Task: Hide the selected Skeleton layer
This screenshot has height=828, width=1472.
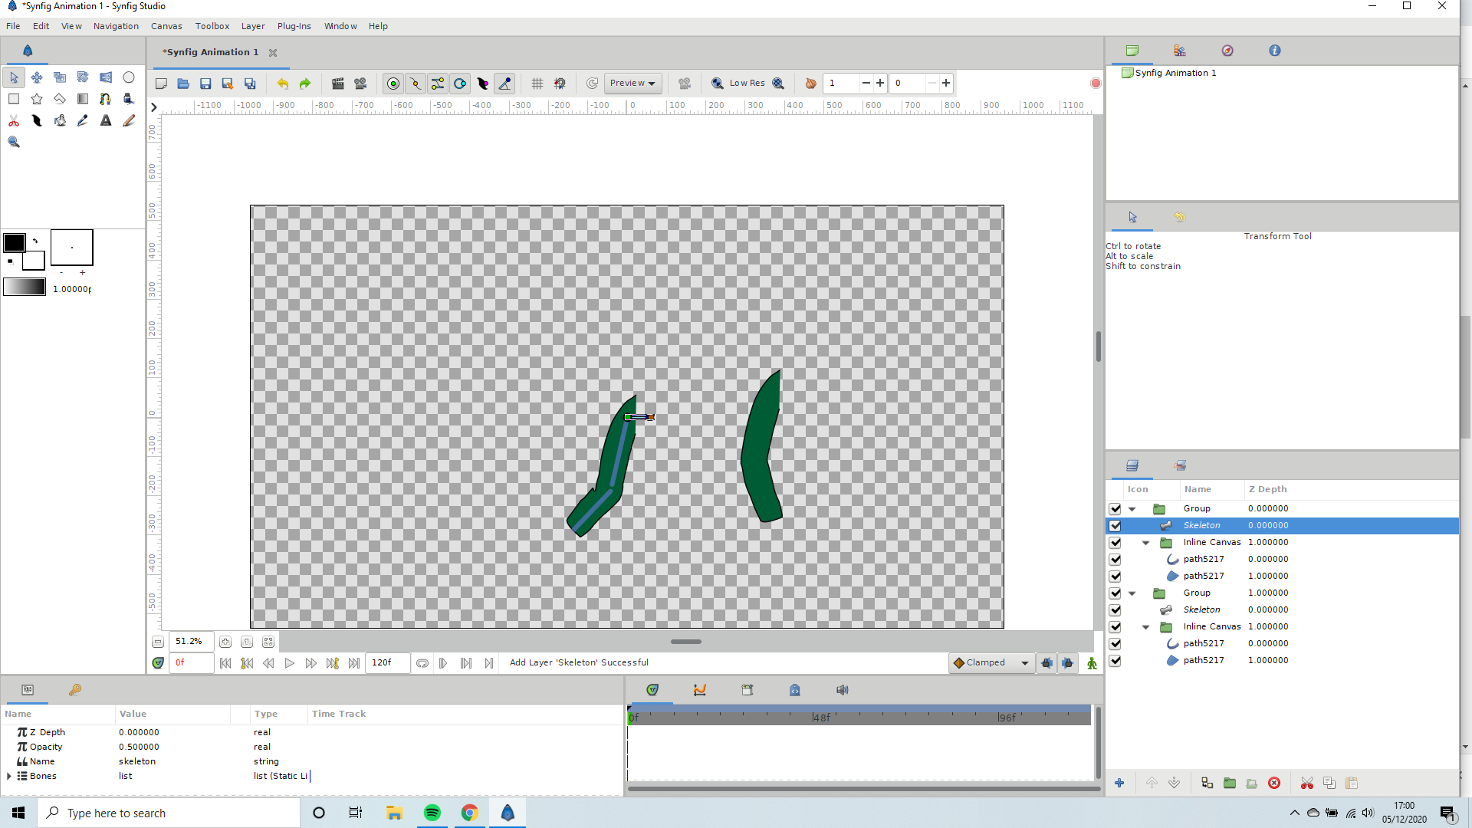Action: click(1115, 526)
